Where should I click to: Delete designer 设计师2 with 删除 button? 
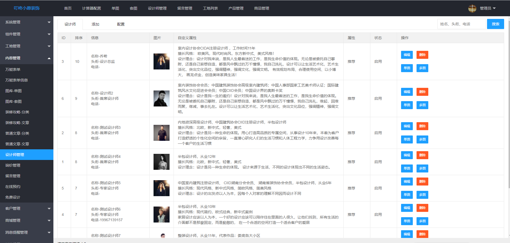click(422, 92)
